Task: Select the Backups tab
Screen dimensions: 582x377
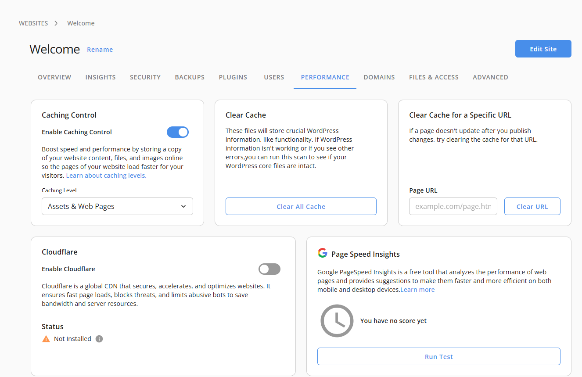Action: click(x=190, y=77)
